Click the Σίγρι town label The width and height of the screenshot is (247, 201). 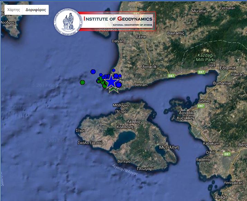coord(80,131)
